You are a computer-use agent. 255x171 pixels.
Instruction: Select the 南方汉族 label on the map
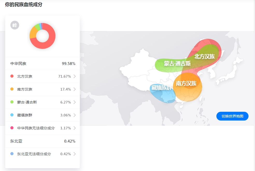coord(186,84)
